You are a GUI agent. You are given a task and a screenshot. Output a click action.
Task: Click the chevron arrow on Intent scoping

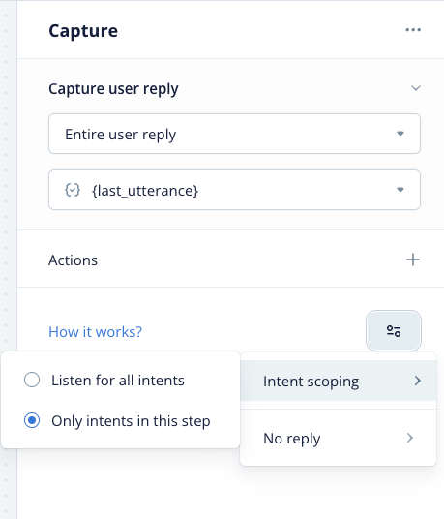(x=418, y=381)
